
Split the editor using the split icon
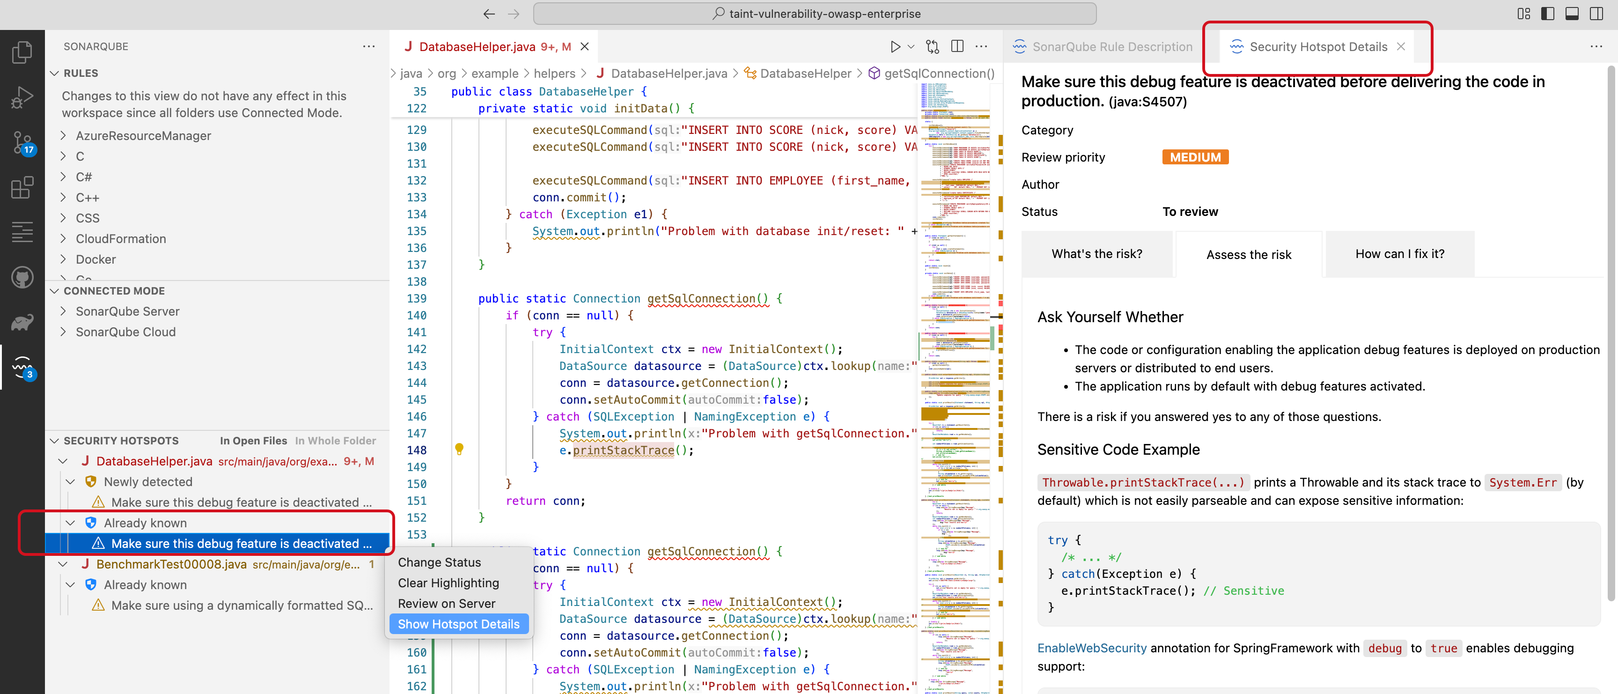click(x=956, y=46)
